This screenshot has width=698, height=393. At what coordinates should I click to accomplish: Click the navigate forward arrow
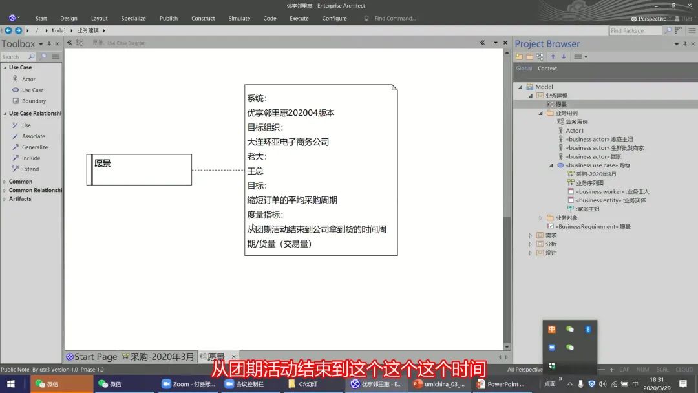click(x=18, y=30)
